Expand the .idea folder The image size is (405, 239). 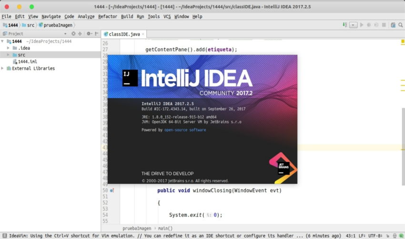click(x=8, y=48)
